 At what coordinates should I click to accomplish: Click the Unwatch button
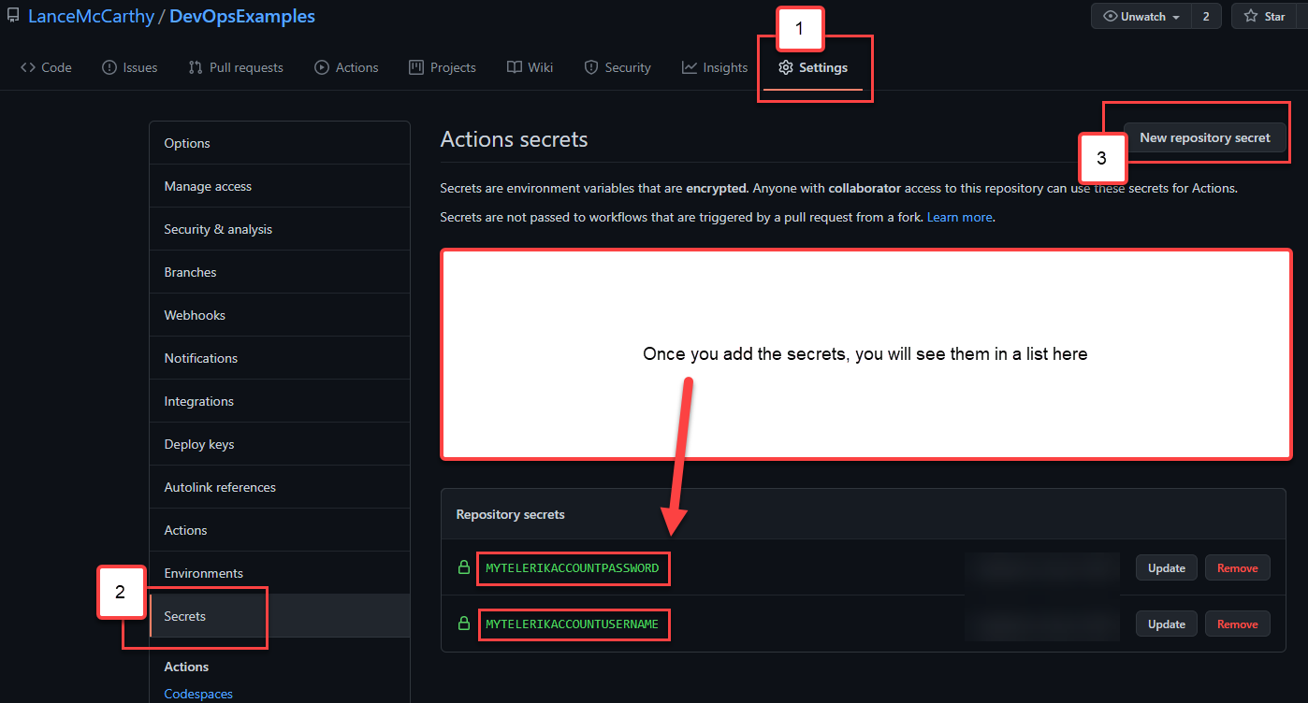coord(1141,16)
